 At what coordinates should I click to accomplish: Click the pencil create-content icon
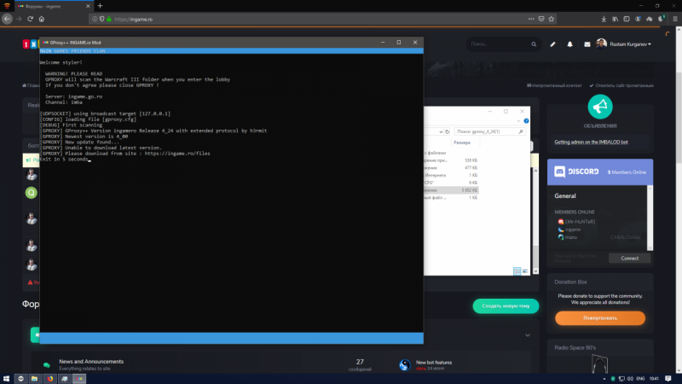tap(553, 44)
